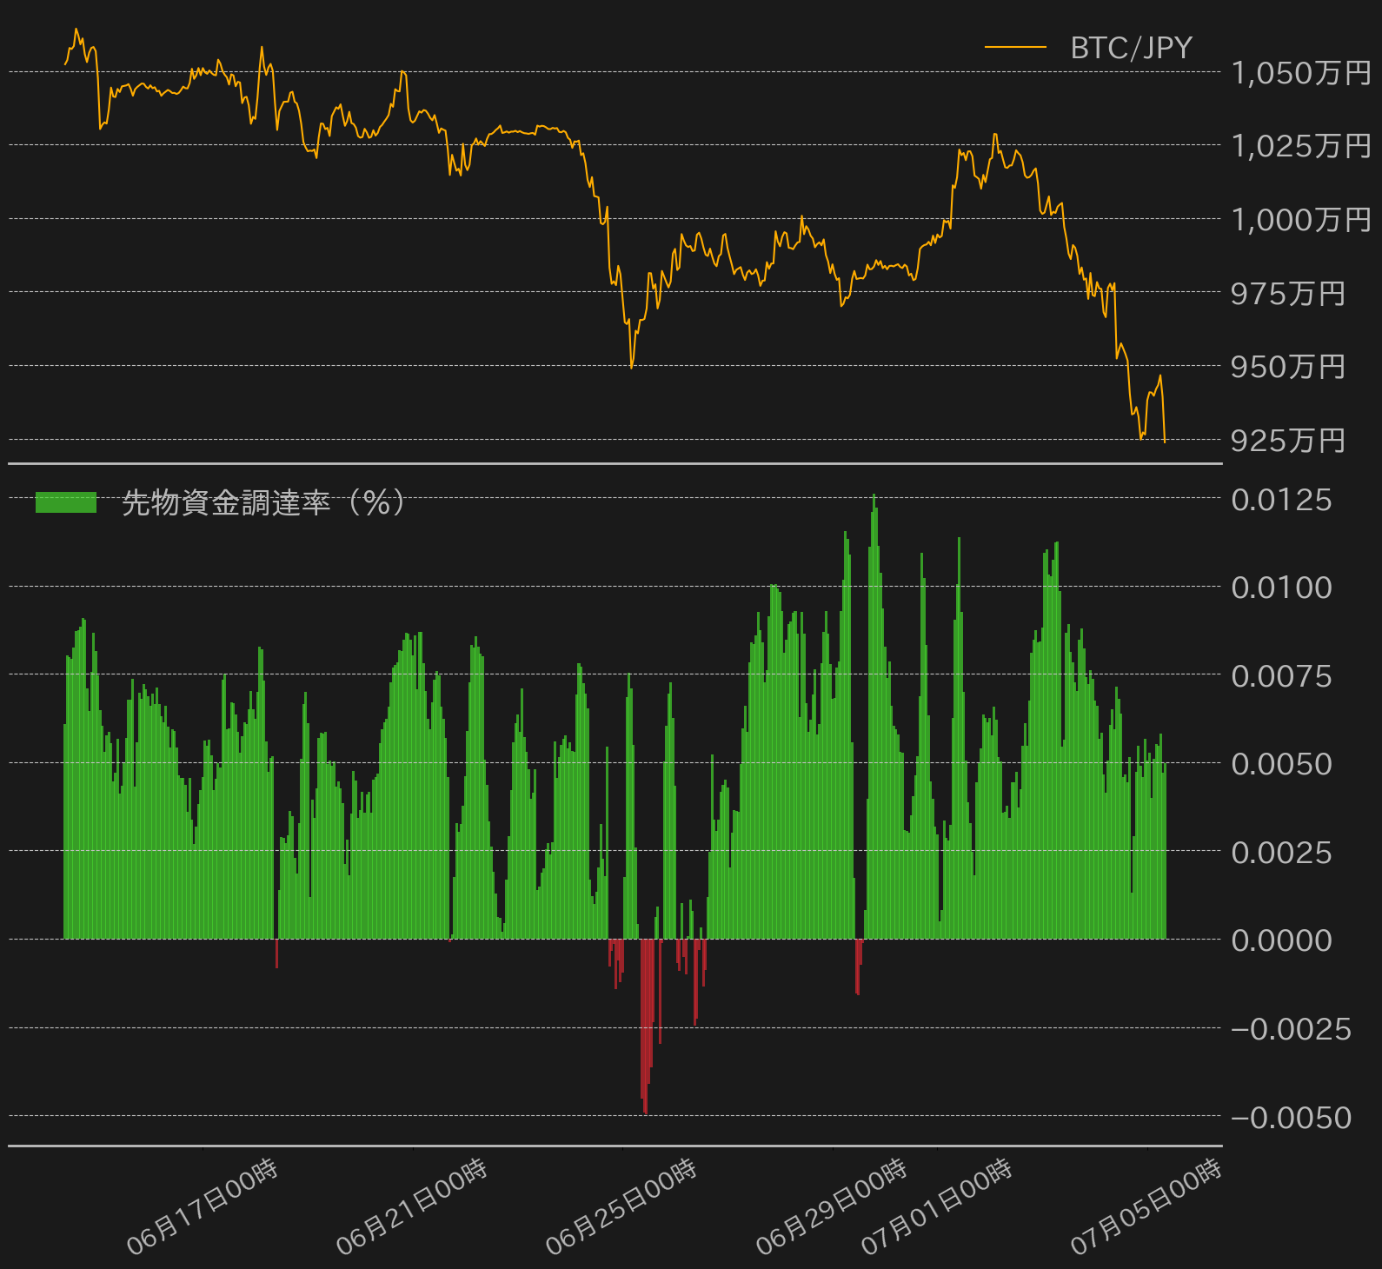Click the 975万円 axis label
Viewport: 1382px width, 1269px height.
click(1288, 294)
